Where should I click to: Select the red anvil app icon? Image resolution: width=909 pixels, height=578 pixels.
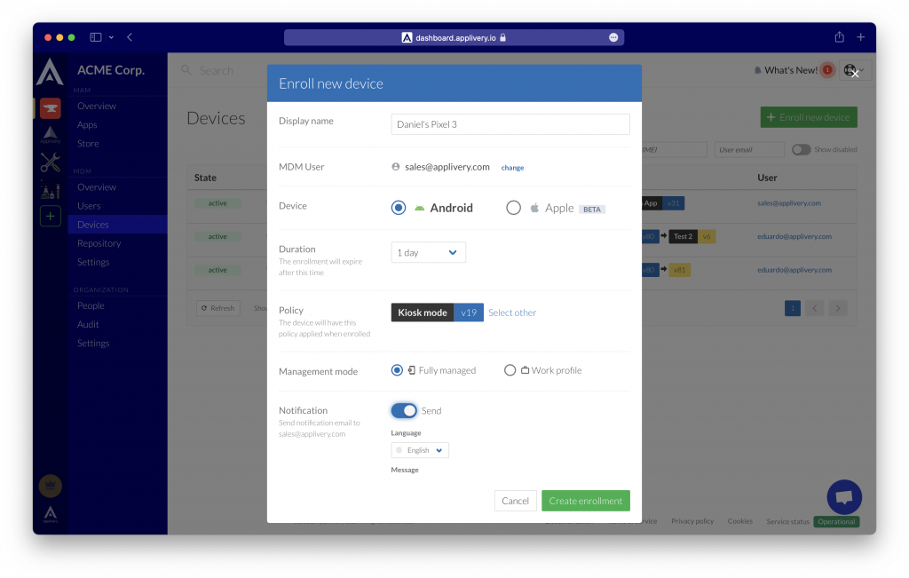pyautogui.click(x=51, y=108)
